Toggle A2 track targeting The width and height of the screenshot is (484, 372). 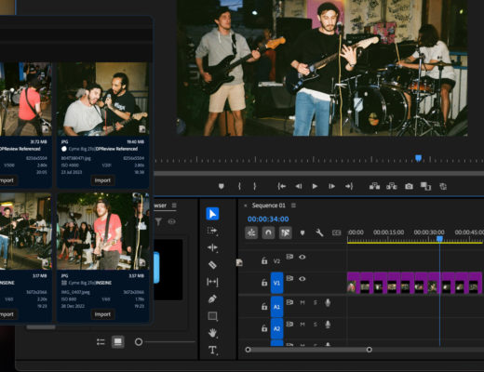276,328
